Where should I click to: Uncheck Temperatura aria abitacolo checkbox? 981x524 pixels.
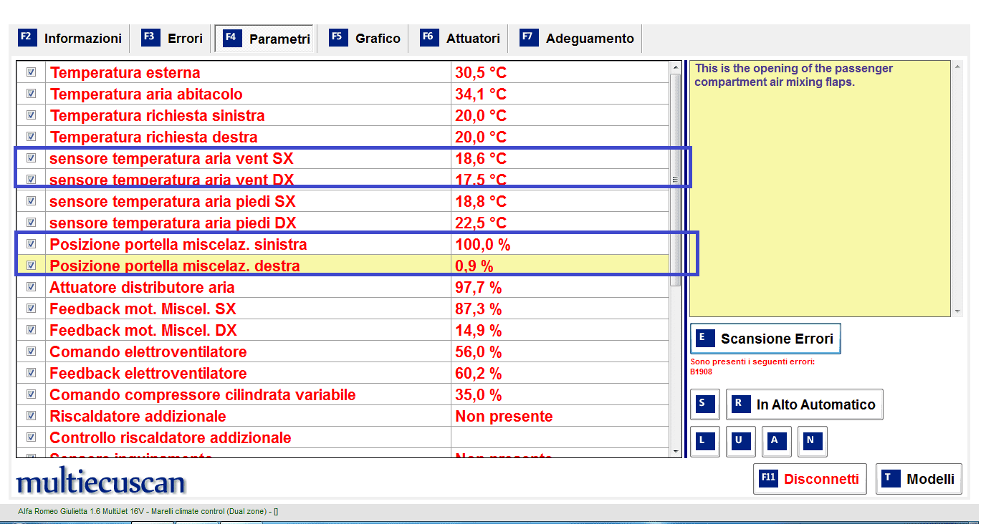point(31,94)
